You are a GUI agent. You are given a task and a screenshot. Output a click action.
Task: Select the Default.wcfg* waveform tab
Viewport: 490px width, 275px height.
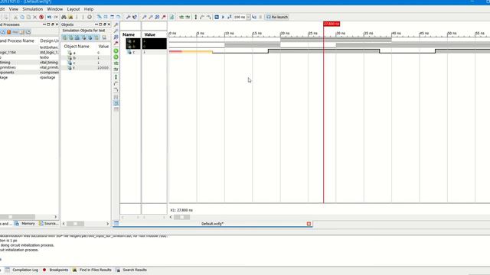pos(212,224)
